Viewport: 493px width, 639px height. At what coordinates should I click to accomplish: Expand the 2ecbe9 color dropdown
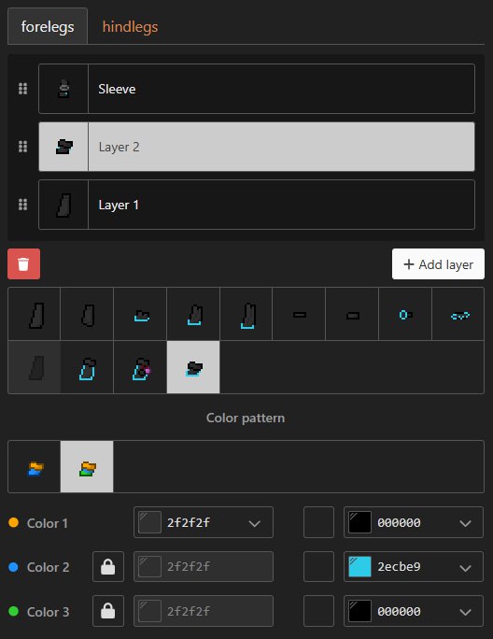(414, 566)
